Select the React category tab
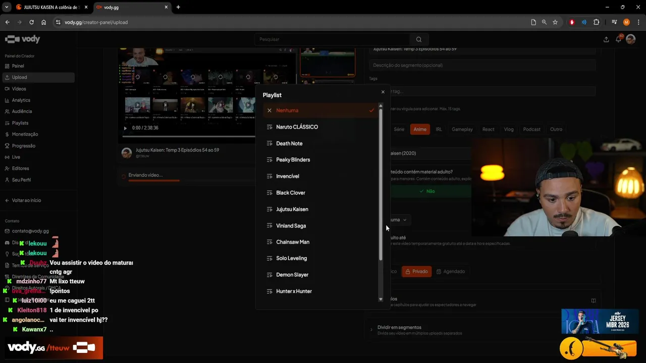This screenshot has width=646, height=363. click(x=488, y=130)
